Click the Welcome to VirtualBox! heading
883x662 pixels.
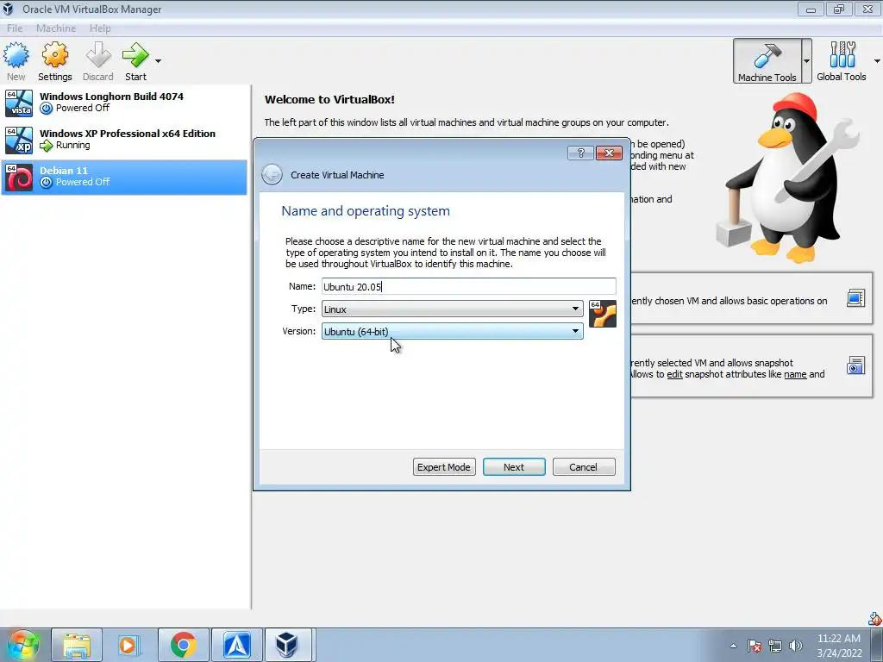click(x=329, y=100)
